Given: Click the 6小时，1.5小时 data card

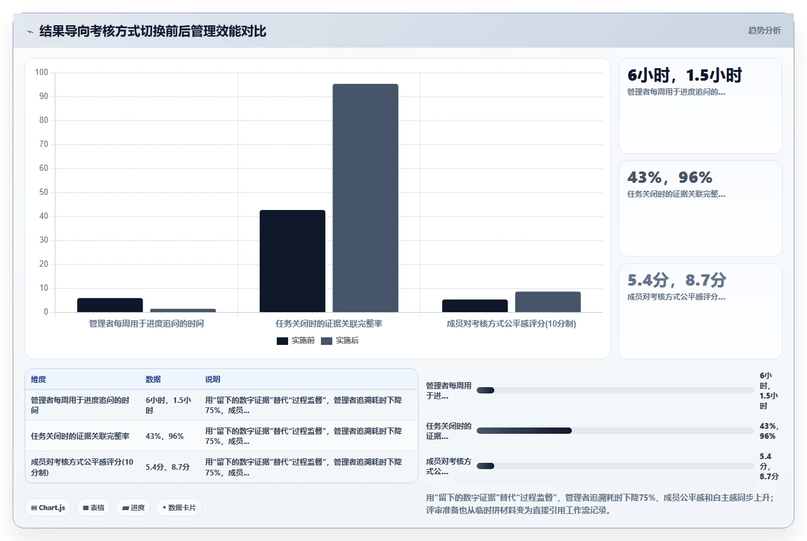Looking at the screenshot, I should pos(700,106).
